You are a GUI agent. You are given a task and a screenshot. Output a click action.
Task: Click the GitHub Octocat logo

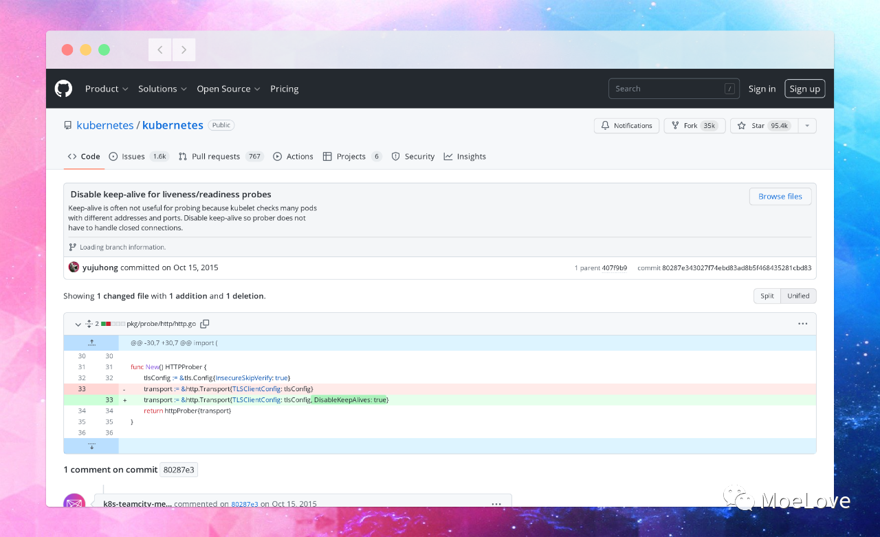63,89
